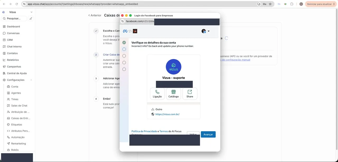
Task: Click the business app icon beside Meta logo
Action: click(135, 31)
